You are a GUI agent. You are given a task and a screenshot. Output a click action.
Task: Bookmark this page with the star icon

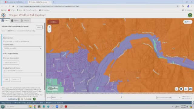pyautogui.click(x=178, y=6)
